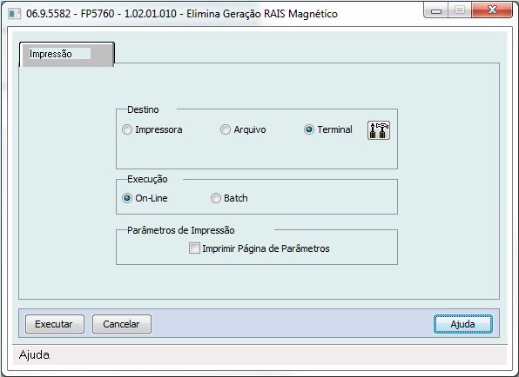Click the Executar button
The image size is (519, 377).
55,324
